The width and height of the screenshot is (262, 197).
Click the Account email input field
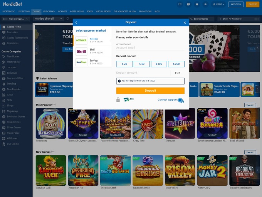tap(150, 47)
